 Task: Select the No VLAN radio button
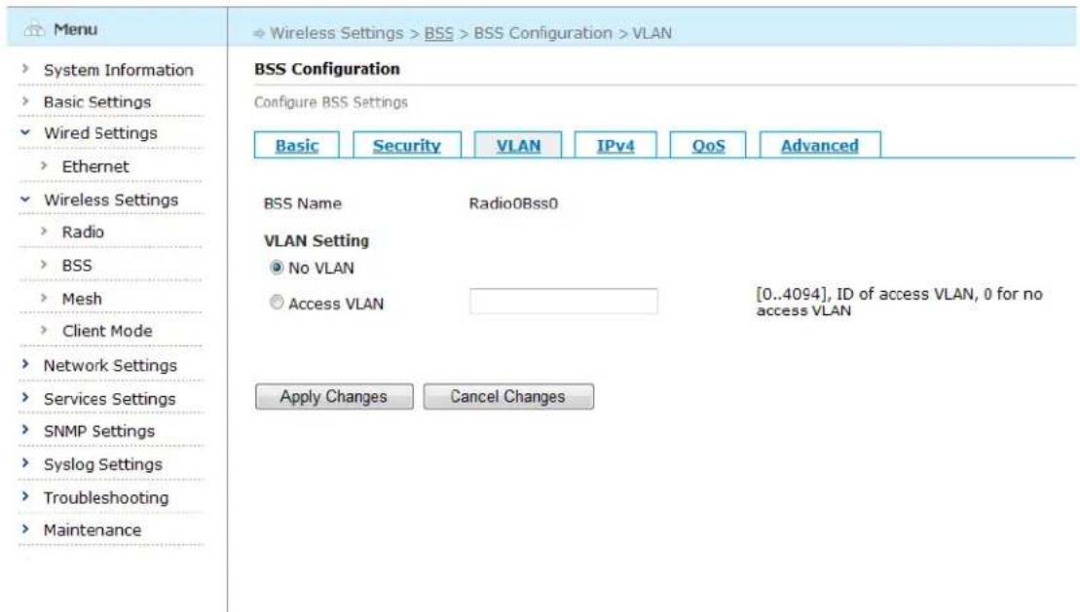pos(277,268)
